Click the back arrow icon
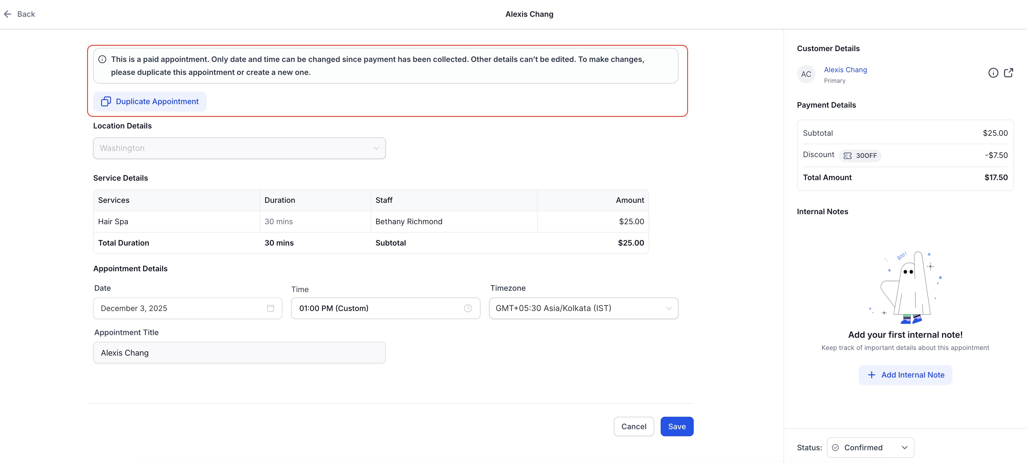 pyautogui.click(x=8, y=14)
